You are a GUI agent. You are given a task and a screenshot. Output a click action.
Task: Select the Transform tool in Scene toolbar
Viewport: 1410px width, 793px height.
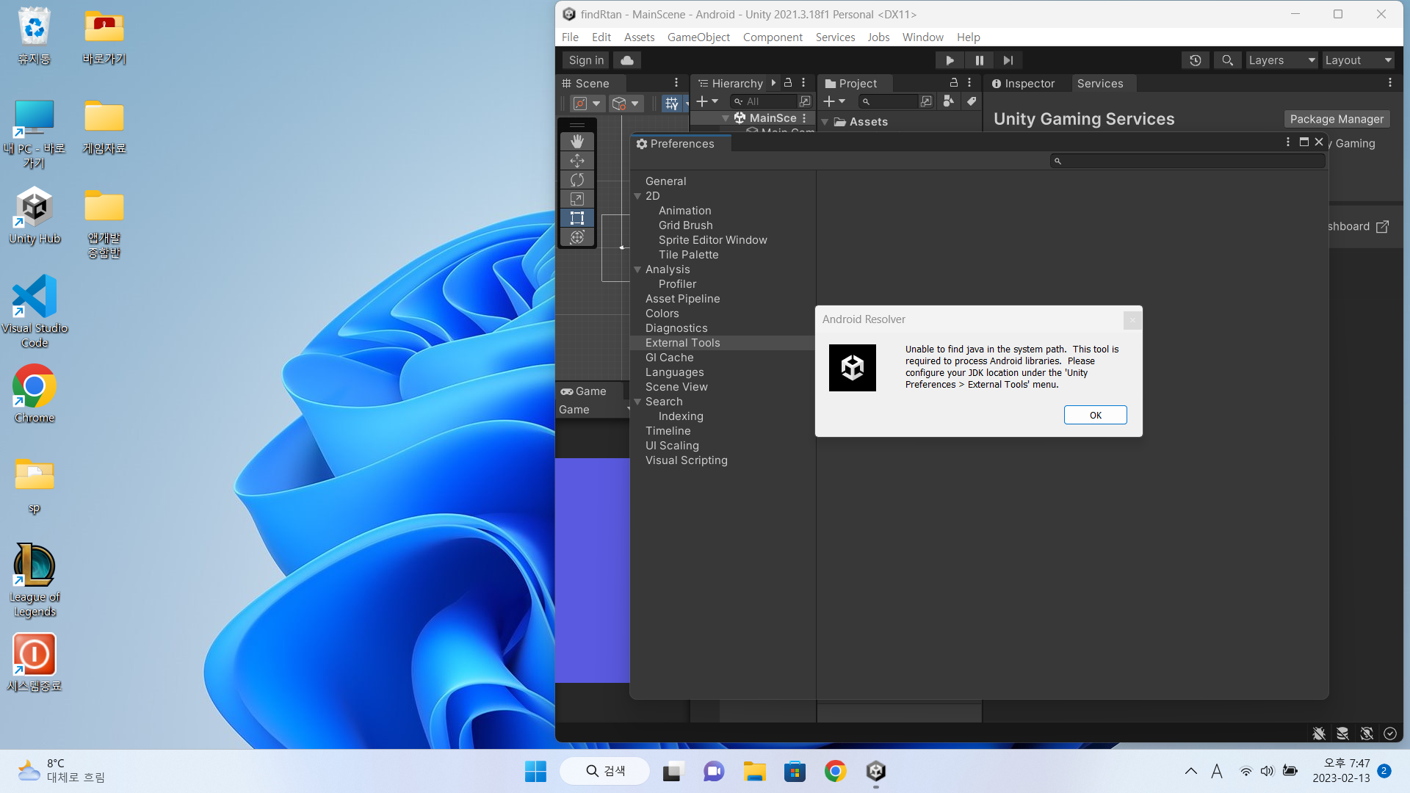click(x=577, y=236)
